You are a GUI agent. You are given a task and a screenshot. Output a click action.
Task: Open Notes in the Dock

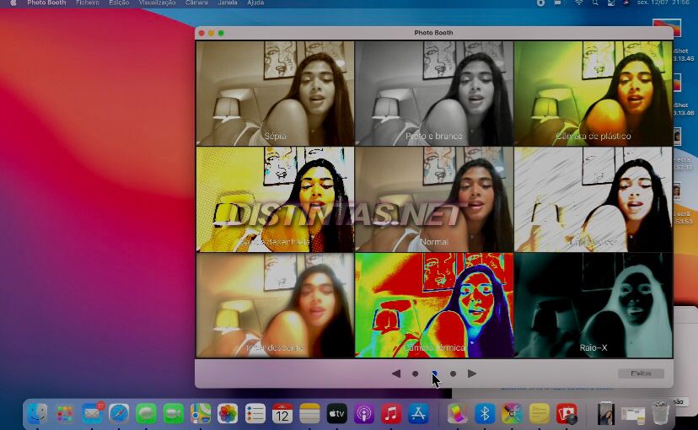309,413
